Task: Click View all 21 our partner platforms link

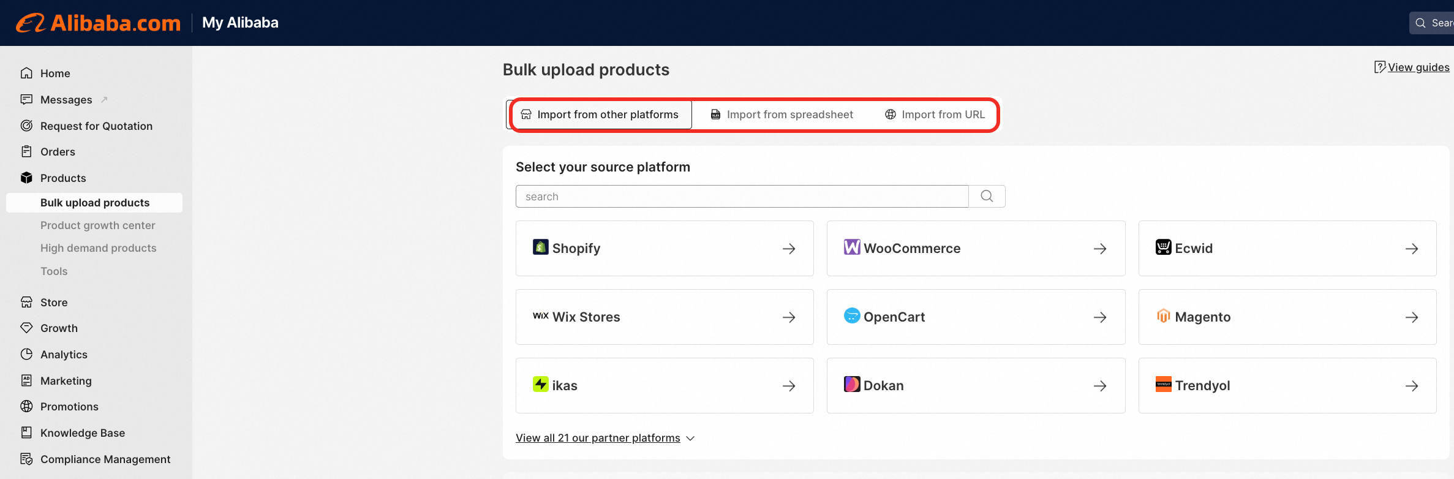Action: click(x=598, y=438)
